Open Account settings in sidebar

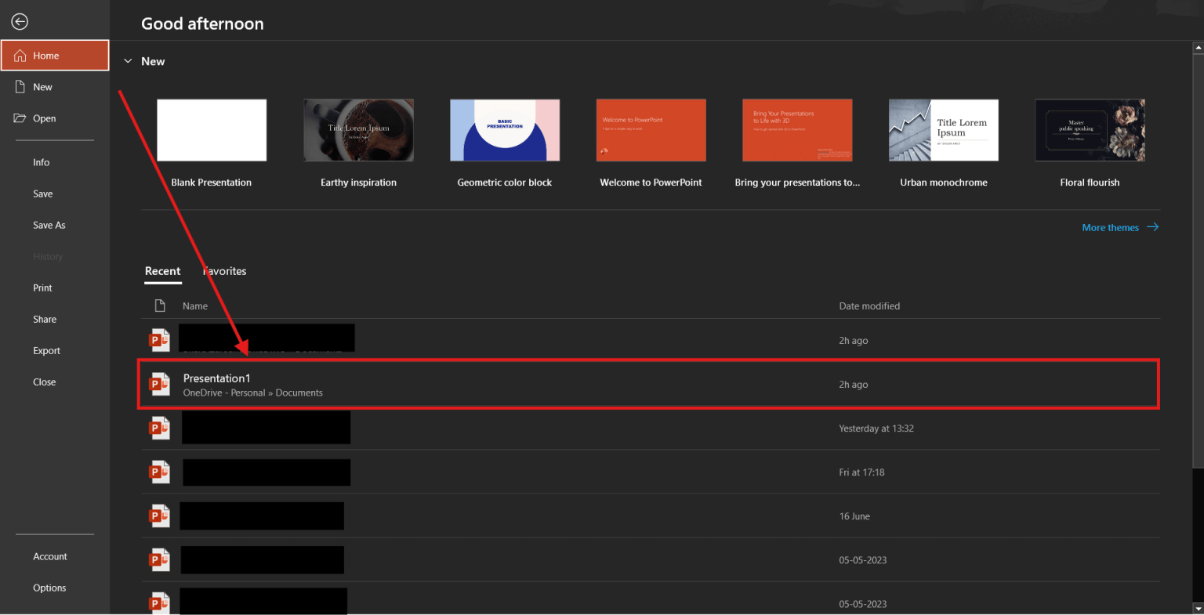click(50, 556)
